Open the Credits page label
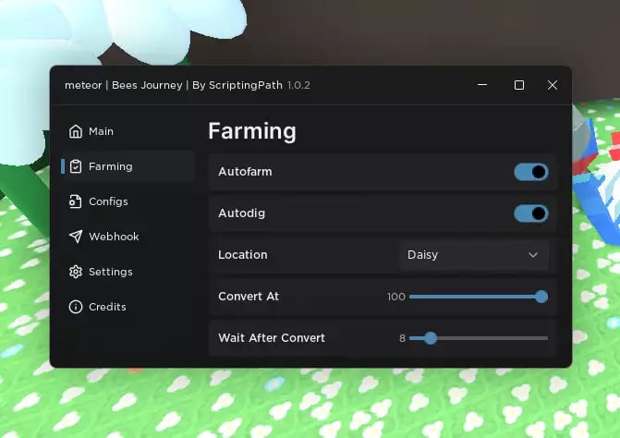The height and width of the screenshot is (438, 620). 107,307
